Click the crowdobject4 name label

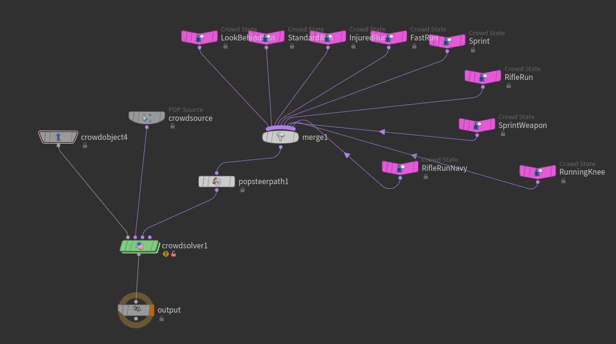pos(104,138)
